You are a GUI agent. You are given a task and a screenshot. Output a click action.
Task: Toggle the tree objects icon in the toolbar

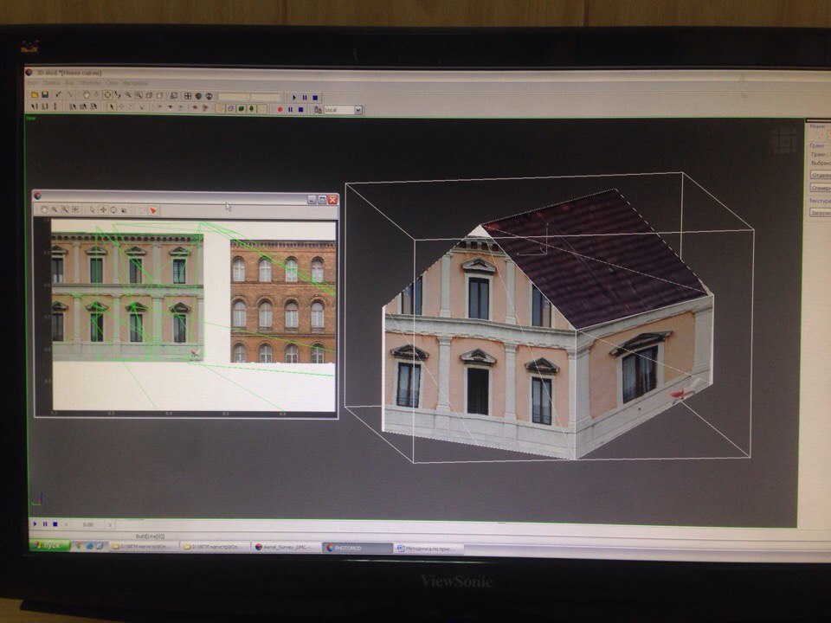(x=252, y=109)
